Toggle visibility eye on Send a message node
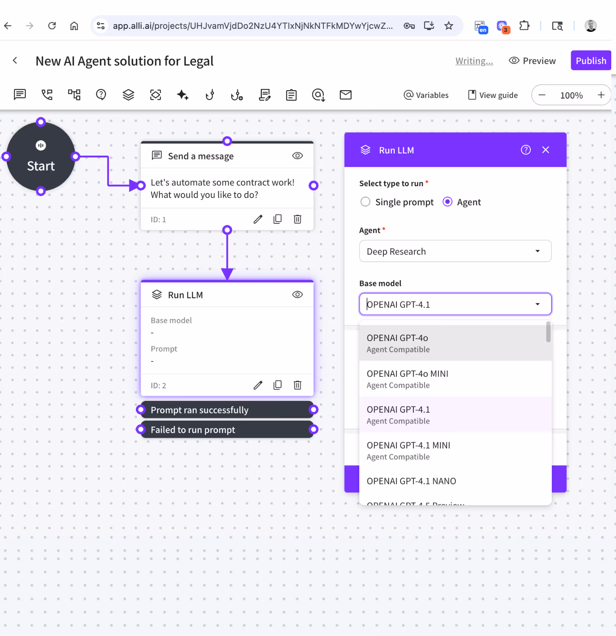Image resolution: width=616 pixels, height=636 pixels. [x=298, y=156]
